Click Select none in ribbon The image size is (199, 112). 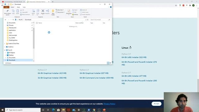84,12
